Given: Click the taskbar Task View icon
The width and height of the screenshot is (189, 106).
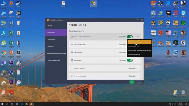Looking at the screenshot, I should tap(12, 104).
